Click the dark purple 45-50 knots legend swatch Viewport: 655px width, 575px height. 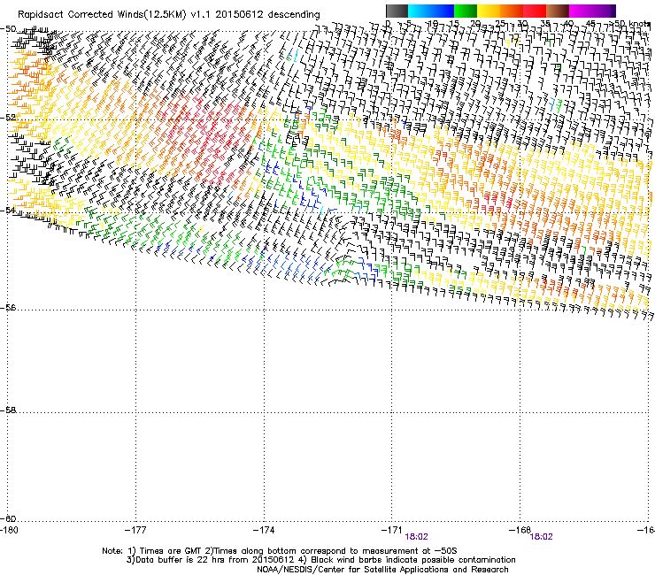[x=604, y=11]
